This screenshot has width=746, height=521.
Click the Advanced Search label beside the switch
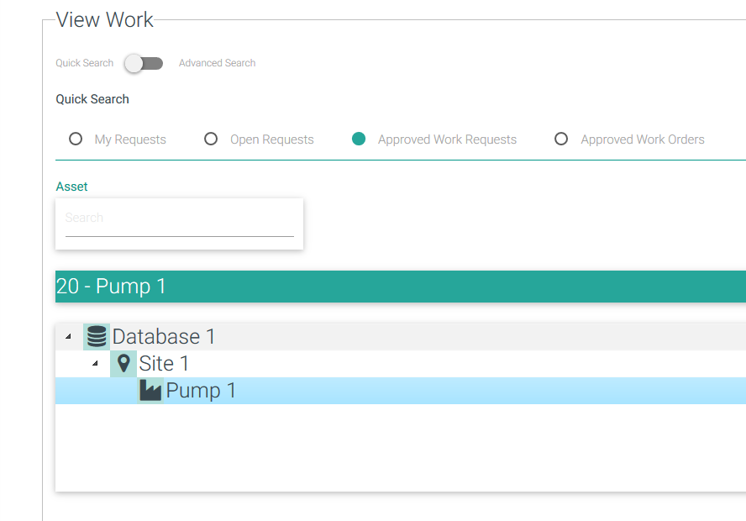[217, 63]
